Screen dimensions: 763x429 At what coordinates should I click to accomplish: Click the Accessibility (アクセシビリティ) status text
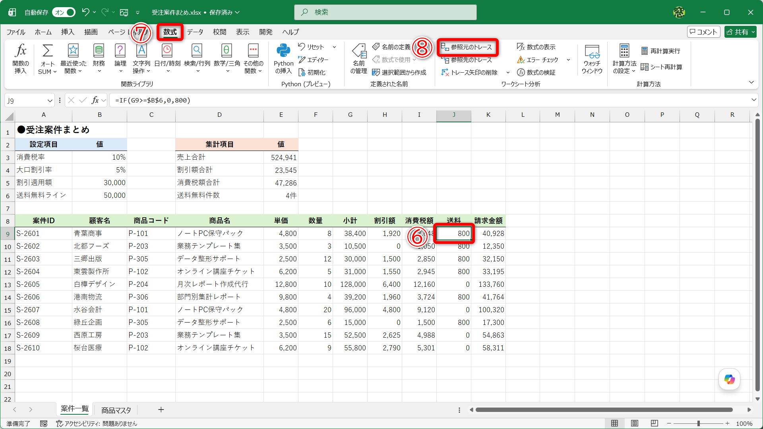click(97, 423)
